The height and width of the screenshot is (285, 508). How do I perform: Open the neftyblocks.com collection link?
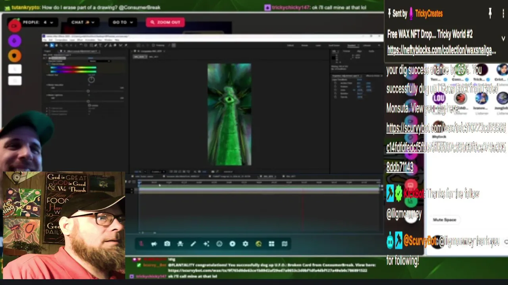[x=441, y=50]
